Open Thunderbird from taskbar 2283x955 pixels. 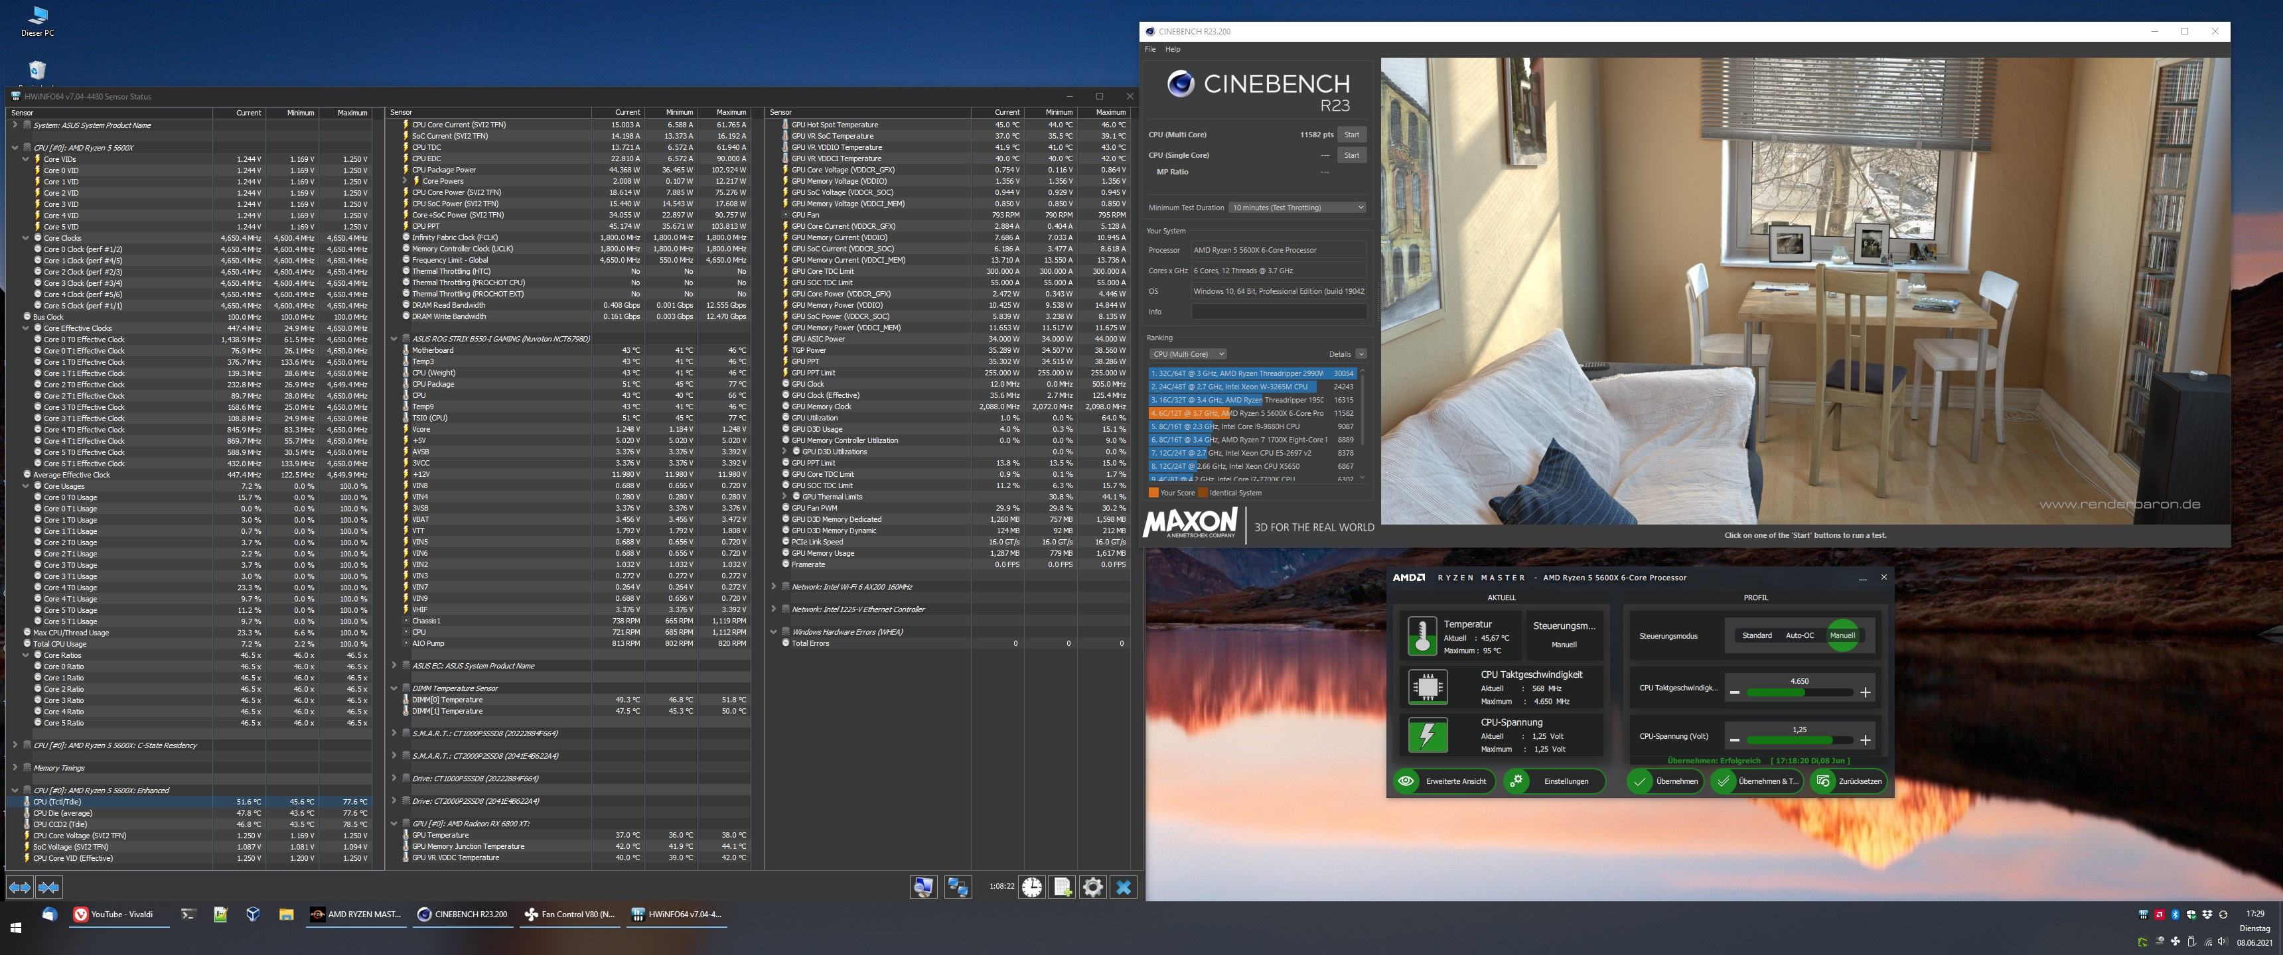50,915
